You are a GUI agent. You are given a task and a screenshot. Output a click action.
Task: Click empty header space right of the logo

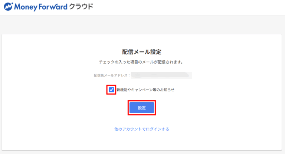tap(186, 7)
